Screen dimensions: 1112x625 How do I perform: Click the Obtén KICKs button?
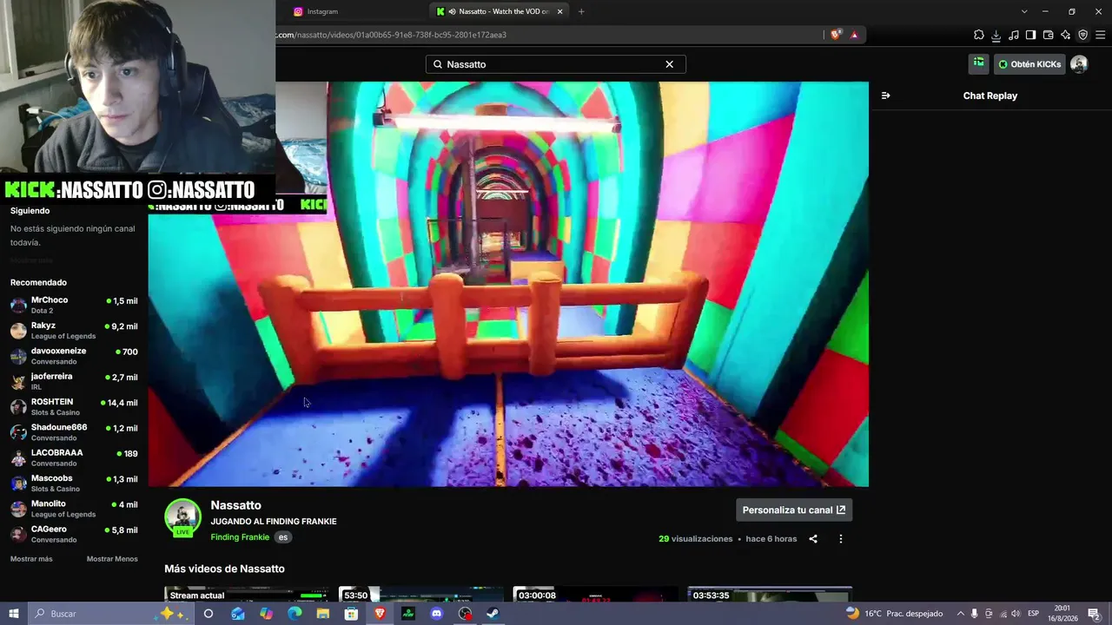(x=1029, y=64)
